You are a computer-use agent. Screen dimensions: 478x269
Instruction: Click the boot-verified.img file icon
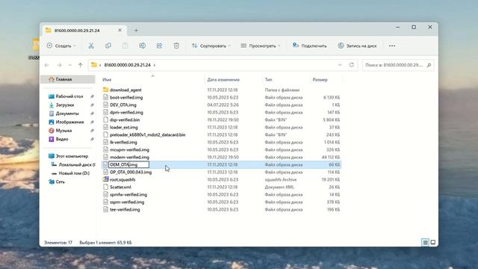pos(105,97)
